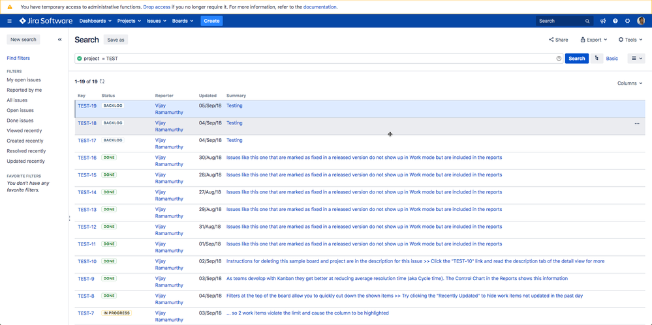Open issue TEST-19
Image resolution: width=652 pixels, height=325 pixels.
(x=87, y=106)
